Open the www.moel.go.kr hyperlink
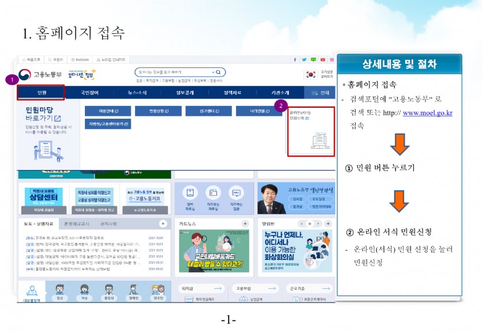 (427, 113)
